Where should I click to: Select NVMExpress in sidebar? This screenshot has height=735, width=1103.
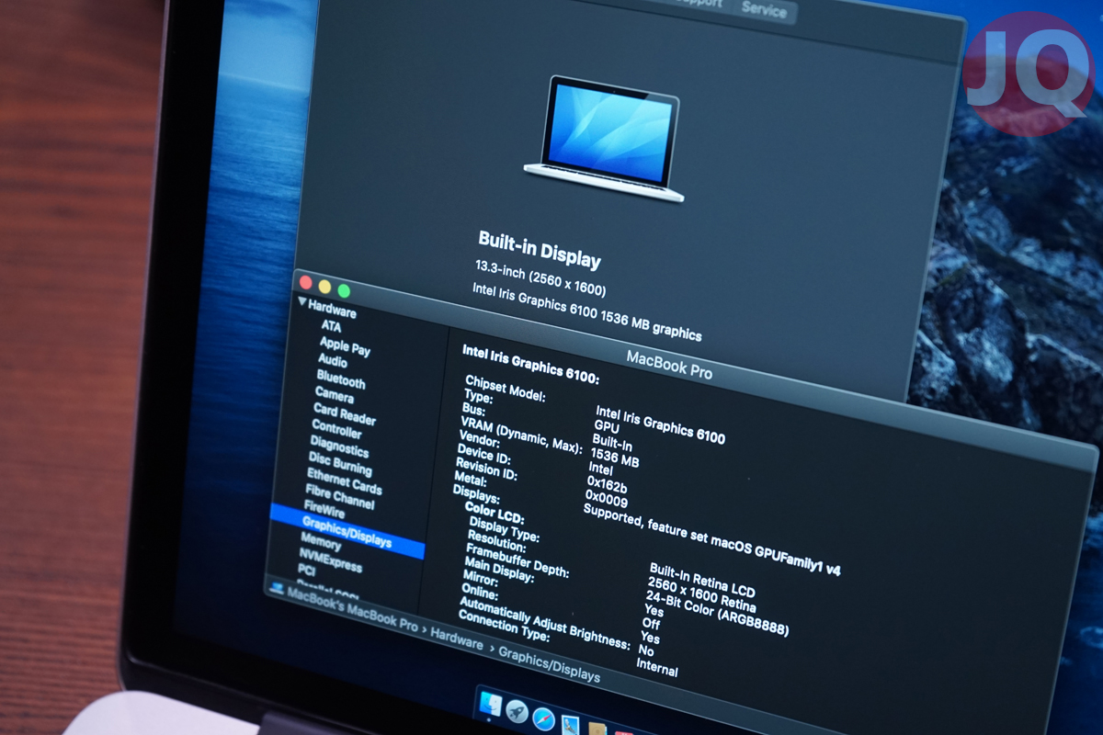[330, 561]
